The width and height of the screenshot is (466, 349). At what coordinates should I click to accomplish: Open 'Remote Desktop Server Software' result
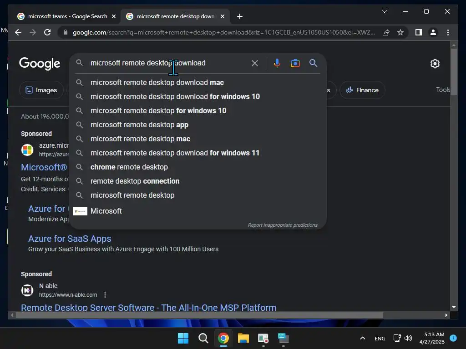(149, 308)
